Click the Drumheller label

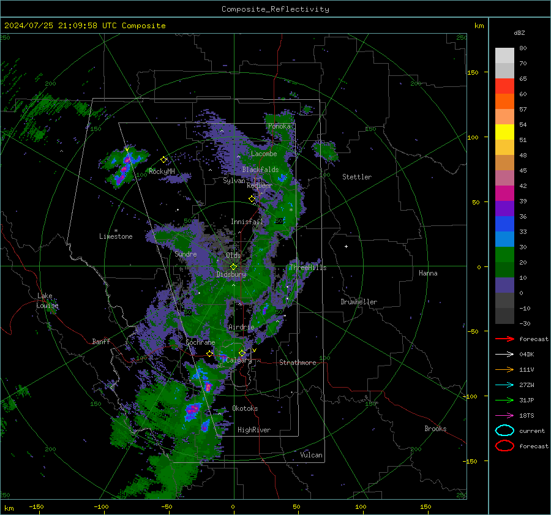(x=359, y=302)
